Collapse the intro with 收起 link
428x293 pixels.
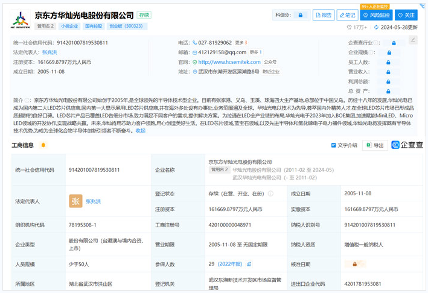click(140, 131)
